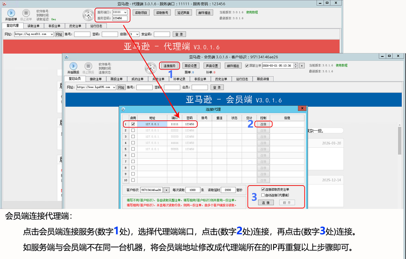Click the 开始跟投 play icon in member window
This screenshot has height=259, width=406.
click(73, 66)
